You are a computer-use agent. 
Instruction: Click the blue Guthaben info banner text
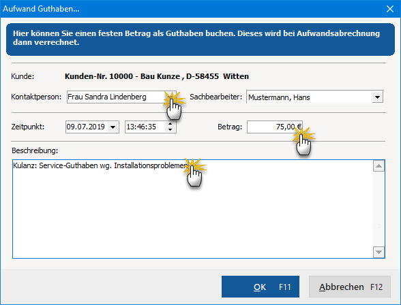[x=196, y=37]
